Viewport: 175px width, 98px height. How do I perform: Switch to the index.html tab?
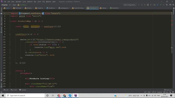(x=115, y=8)
